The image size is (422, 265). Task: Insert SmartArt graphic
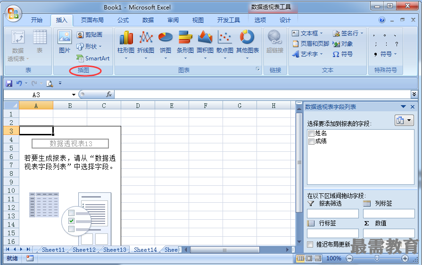coord(93,58)
